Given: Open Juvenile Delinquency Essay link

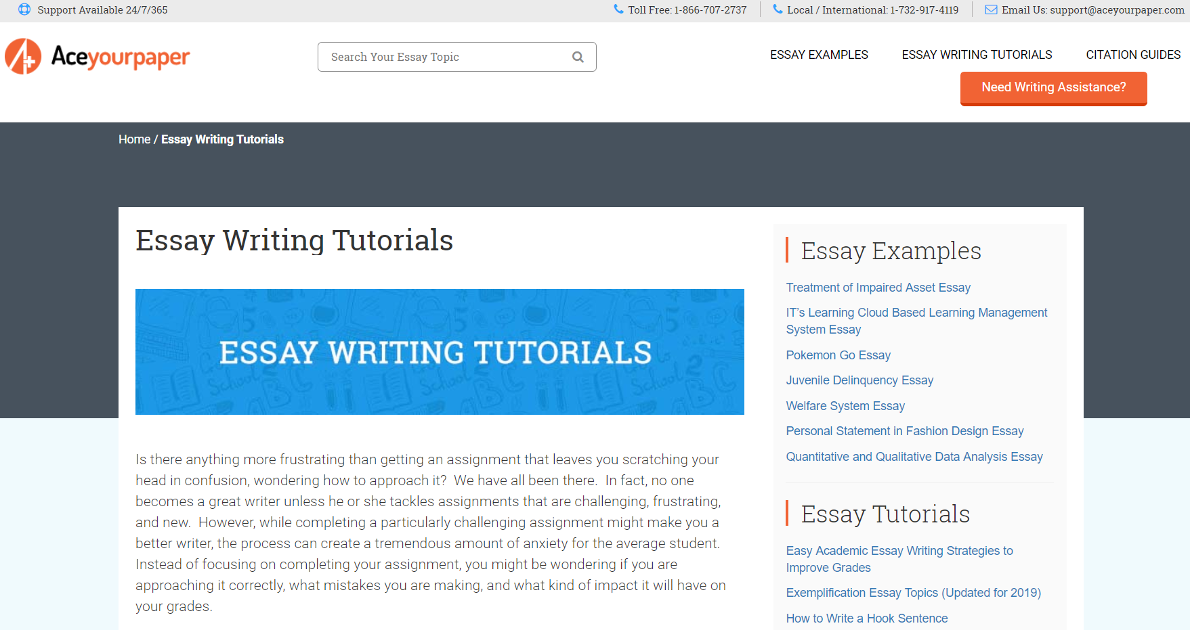Looking at the screenshot, I should coord(859,380).
